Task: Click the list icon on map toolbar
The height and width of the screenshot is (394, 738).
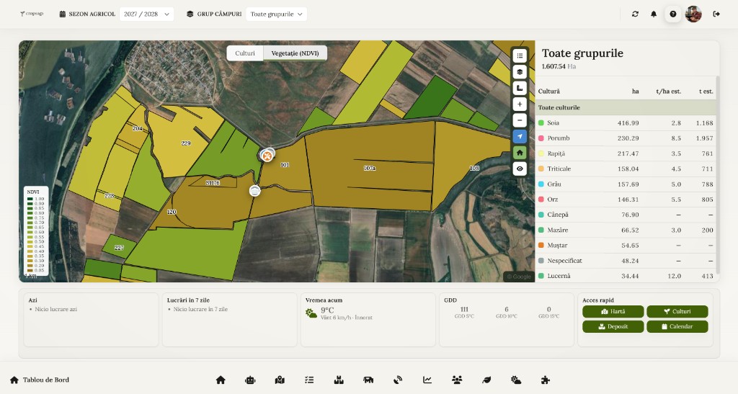Action: [520, 56]
